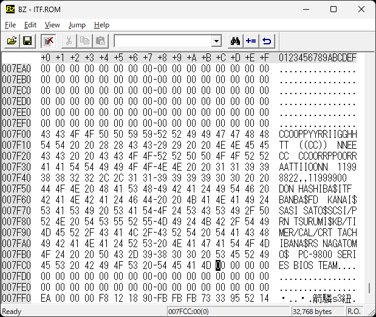The height and width of the screenshot is (317, 376).
Task: Copy with the toolbar copy icon
Action: (x=84, y=41)
